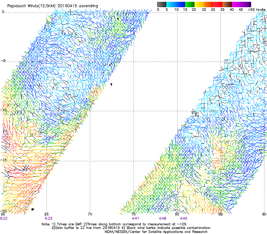Click the note line '3)Data buffer is 22 hrs'
This screenshot has height=234, width=267.
[x=131, y=228]
